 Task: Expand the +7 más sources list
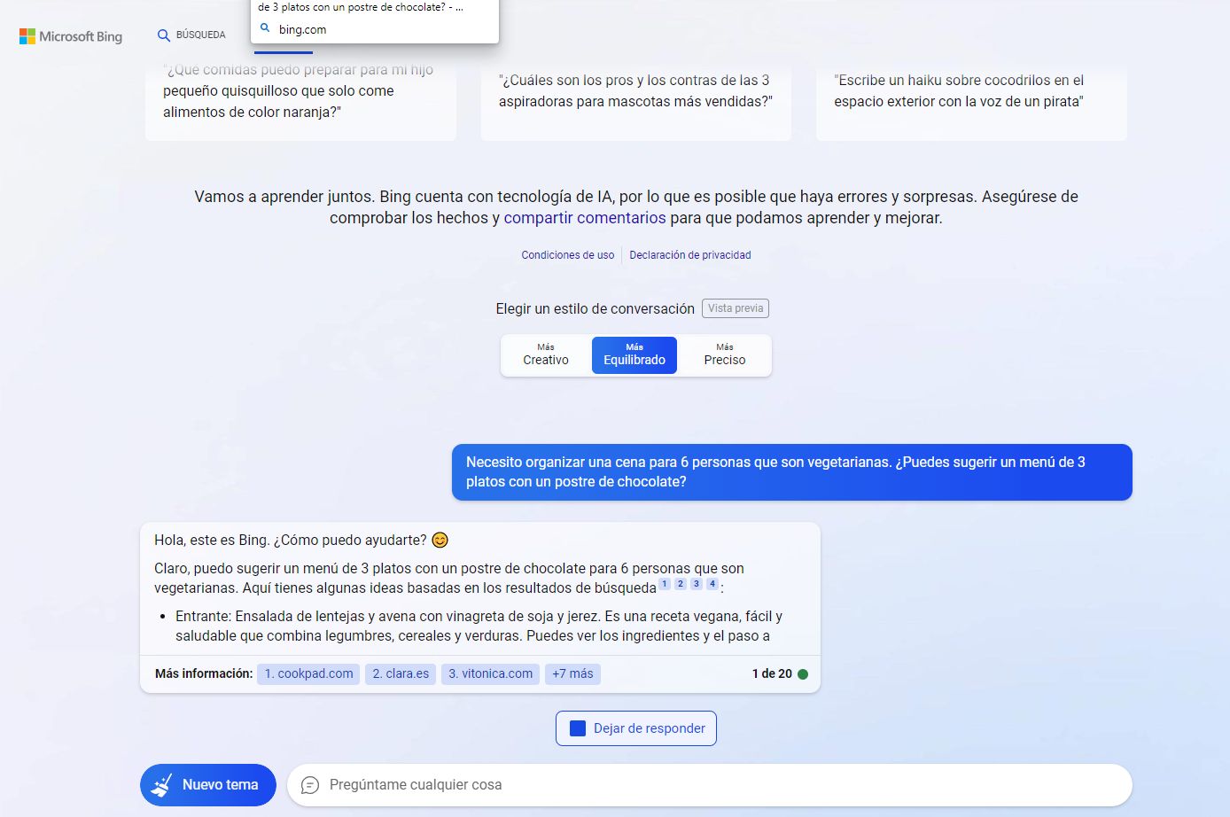point(572,673)
